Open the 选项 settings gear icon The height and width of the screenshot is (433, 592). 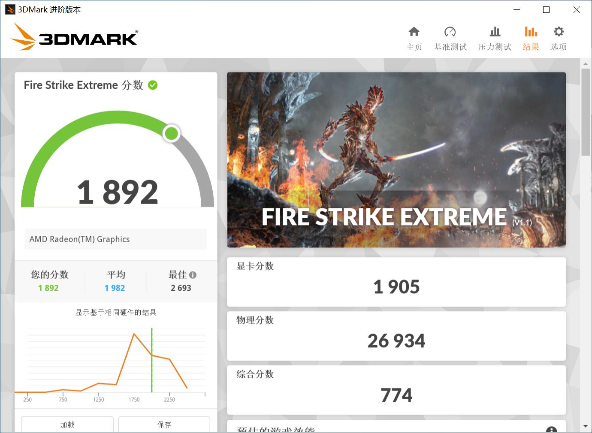point(558,38)
